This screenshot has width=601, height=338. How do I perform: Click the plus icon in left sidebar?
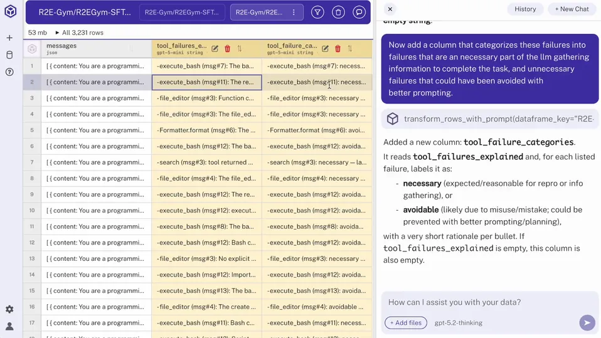9,38
